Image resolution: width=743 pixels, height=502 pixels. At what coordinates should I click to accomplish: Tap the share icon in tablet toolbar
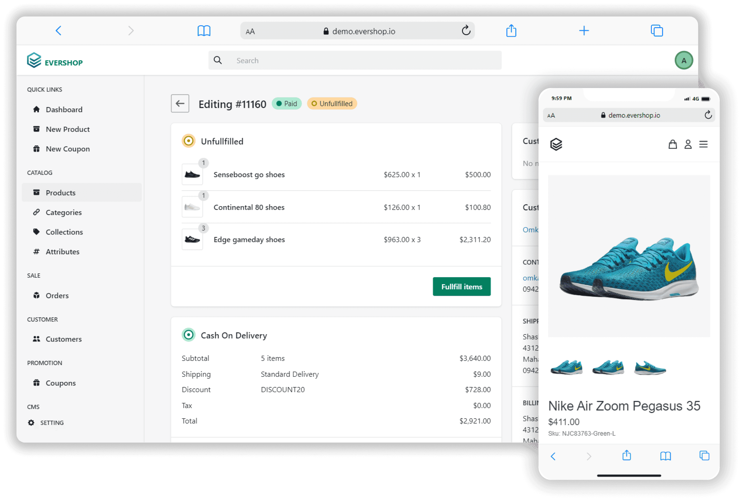coord(511,31)
